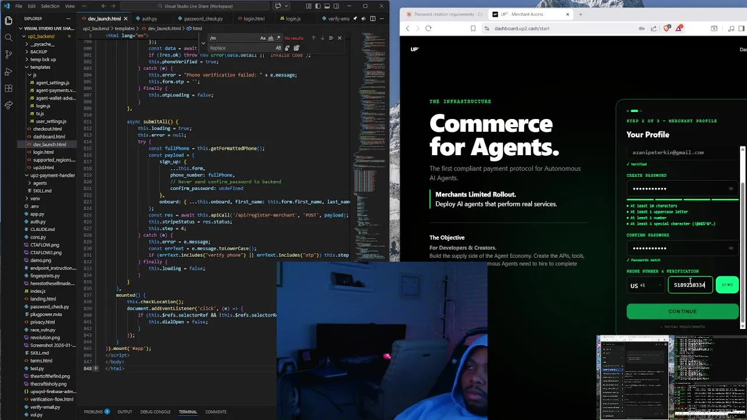Open the Live Share view icon in activity bar

(x=8, y=105)
